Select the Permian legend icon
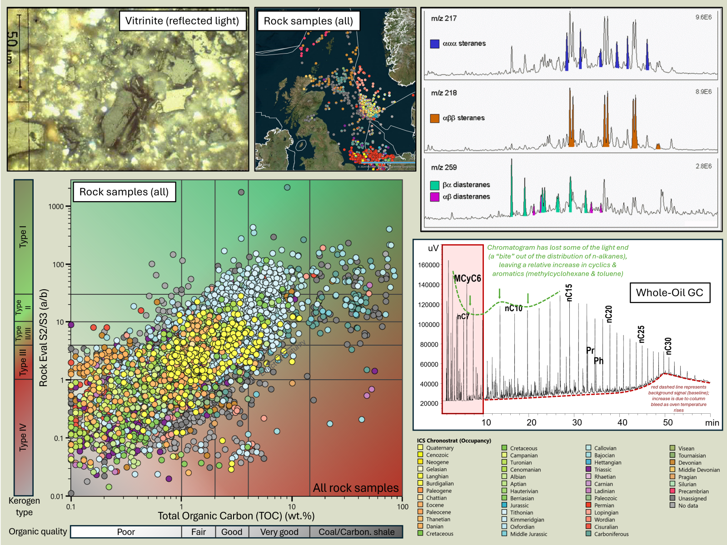The image size is (727, 545). [588, 505]
